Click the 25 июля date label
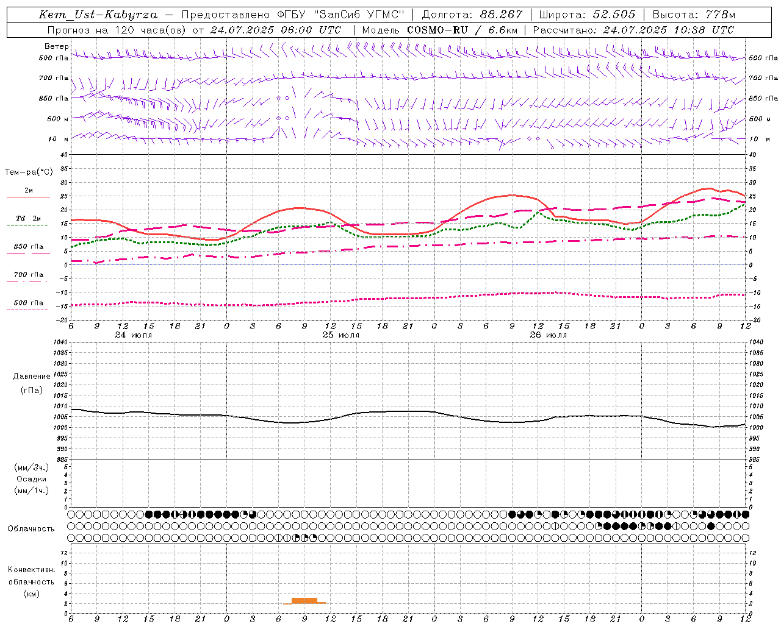Image resolution: width=781 pixels, height=624 pixels. (x=340, y=335)
